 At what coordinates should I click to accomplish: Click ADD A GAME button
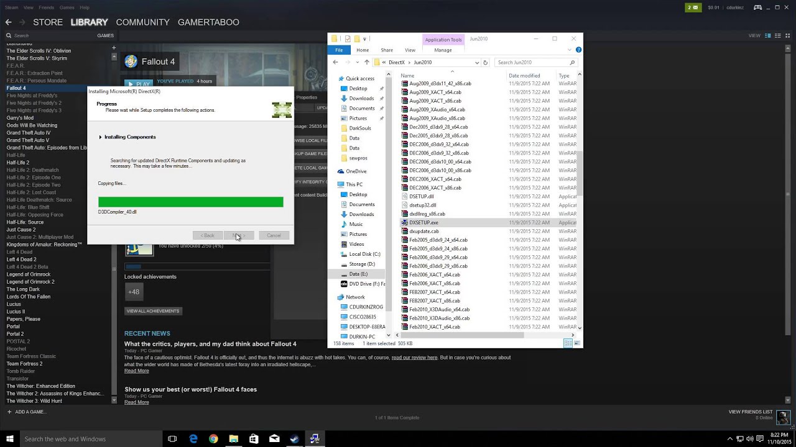25,412
